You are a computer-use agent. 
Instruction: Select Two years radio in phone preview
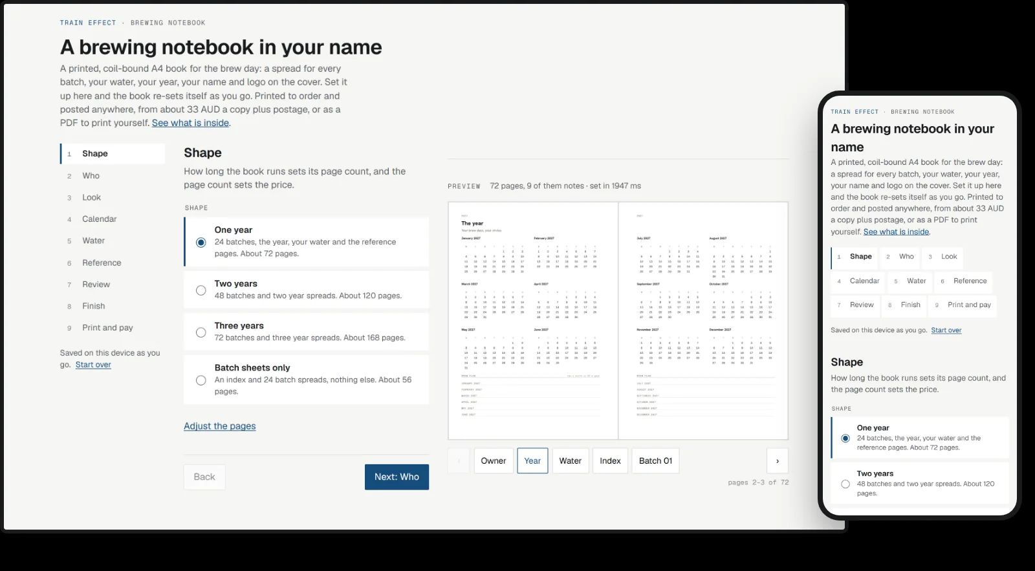tap(845, 484)
